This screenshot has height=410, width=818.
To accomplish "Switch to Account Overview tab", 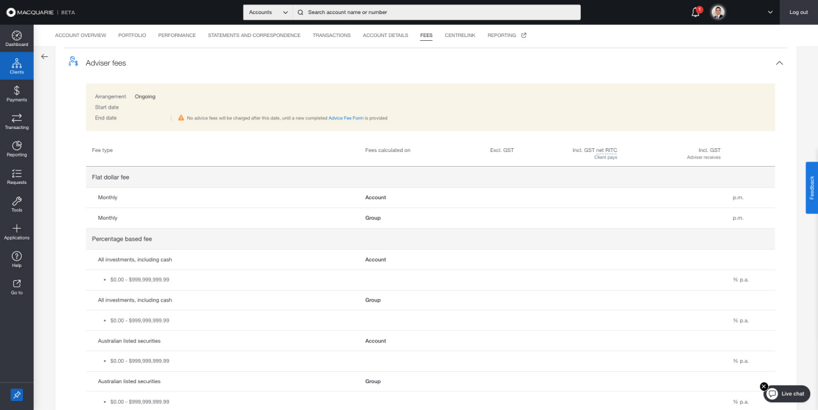I will click(x=81, y=35).
